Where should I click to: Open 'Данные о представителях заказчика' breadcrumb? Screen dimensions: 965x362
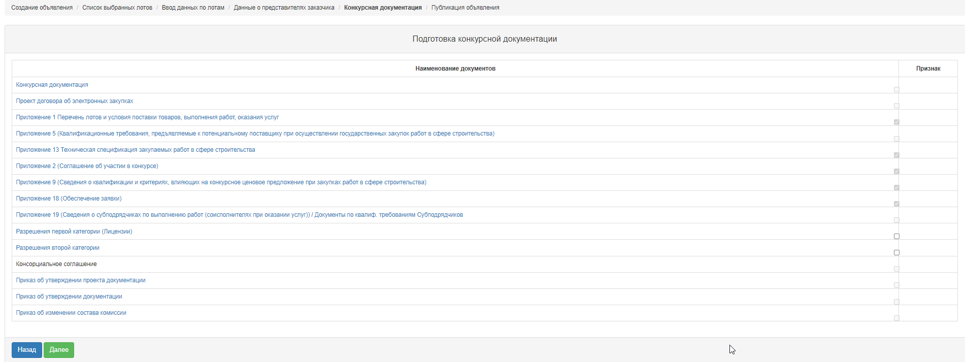[284, 8]
